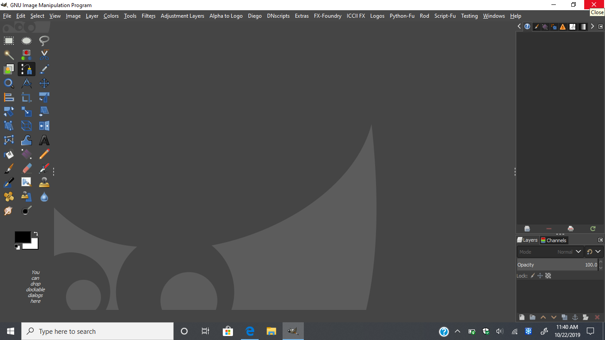The width and height of the screenshot is (605, 340).
Task: Select the Text tool
Action: click(44, 140)
